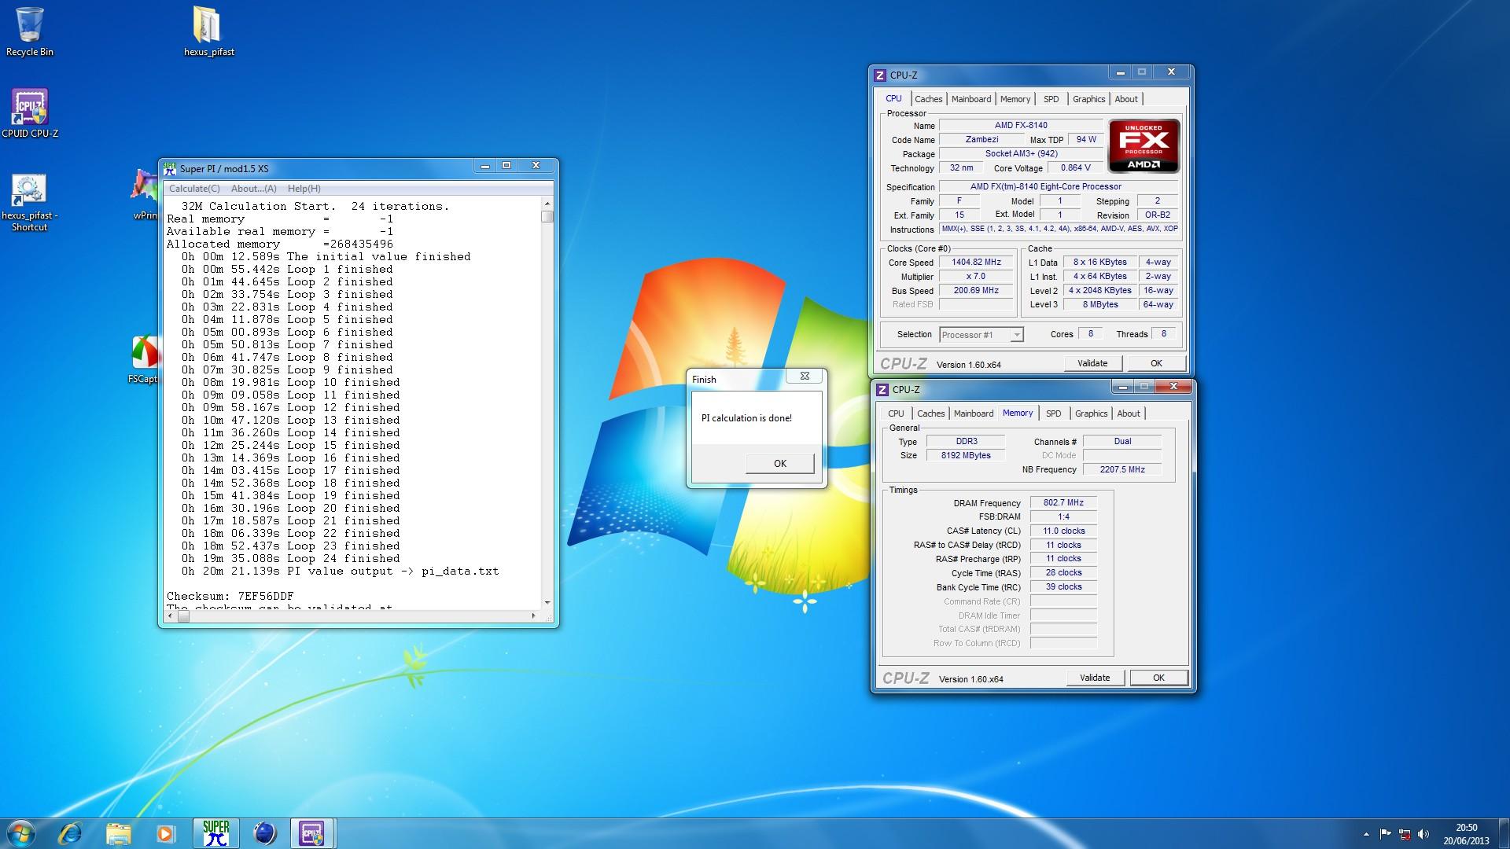Click Super PI vertical scrollbar up arrow
The width and height of the screenshot is (1510, 849).
tap(547, 204)
